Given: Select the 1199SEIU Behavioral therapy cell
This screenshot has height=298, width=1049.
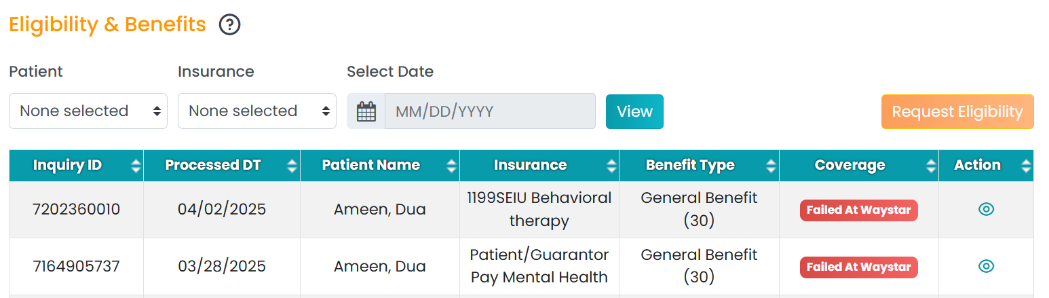Looking at the screenshot, I should [x=539, y=210].
